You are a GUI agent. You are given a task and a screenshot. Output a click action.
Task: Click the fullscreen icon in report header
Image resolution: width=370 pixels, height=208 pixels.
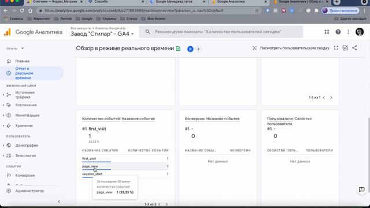click(x=336, y=48)
